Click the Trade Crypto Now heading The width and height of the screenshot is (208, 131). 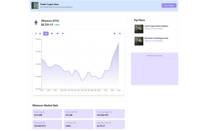[x=50, y=4]
